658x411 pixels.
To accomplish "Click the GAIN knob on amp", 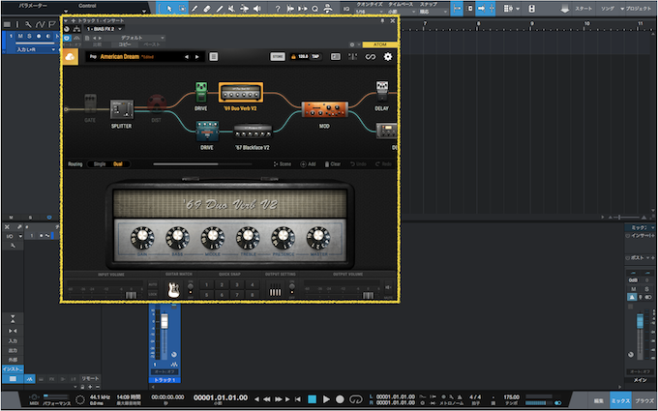I will tap(142, 237).
